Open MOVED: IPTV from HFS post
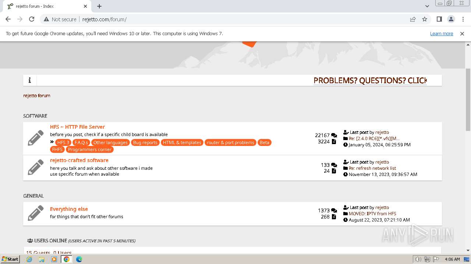Image resolution: width=471 pixels, height=264 pixels. (x=372, y=214)
